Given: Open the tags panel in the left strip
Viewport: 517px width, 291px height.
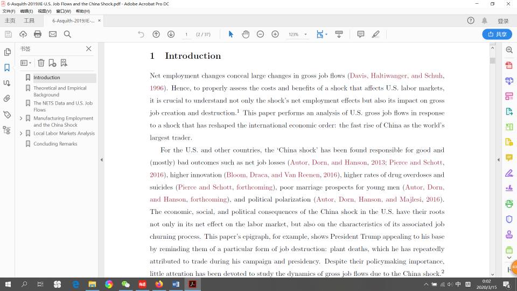Looking at the screenshot, I should (7, 114).
